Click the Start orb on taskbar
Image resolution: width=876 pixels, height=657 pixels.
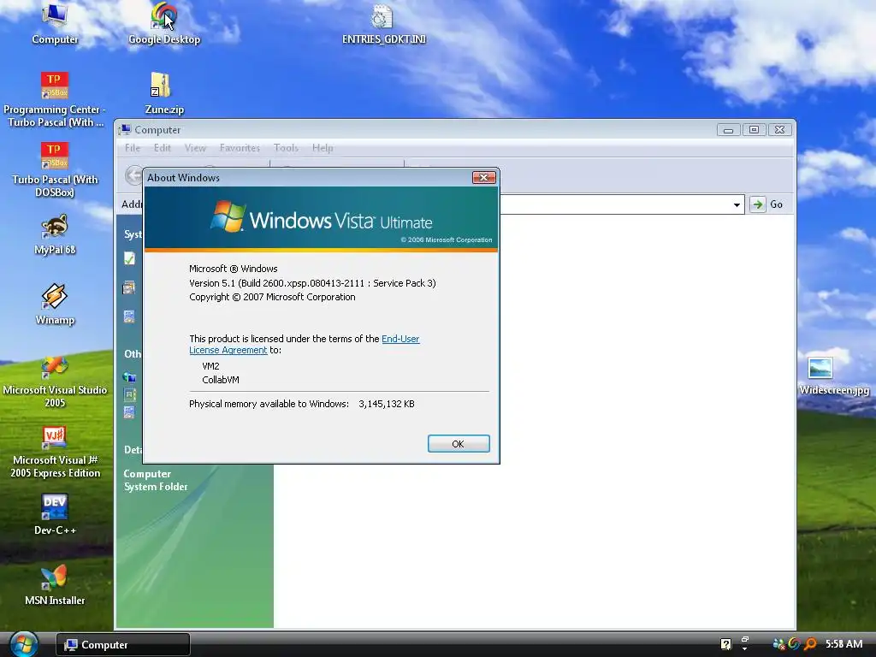23,644
